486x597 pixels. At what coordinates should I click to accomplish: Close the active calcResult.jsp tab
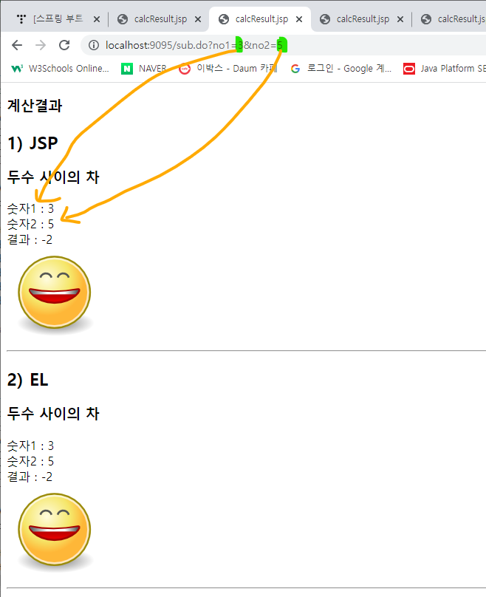pos(299,19)
